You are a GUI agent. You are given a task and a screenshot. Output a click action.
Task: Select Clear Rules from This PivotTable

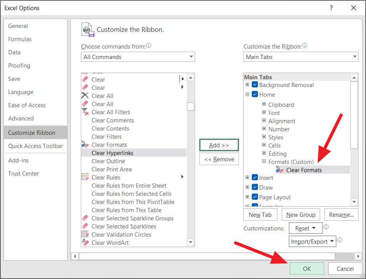coord(134,202)
